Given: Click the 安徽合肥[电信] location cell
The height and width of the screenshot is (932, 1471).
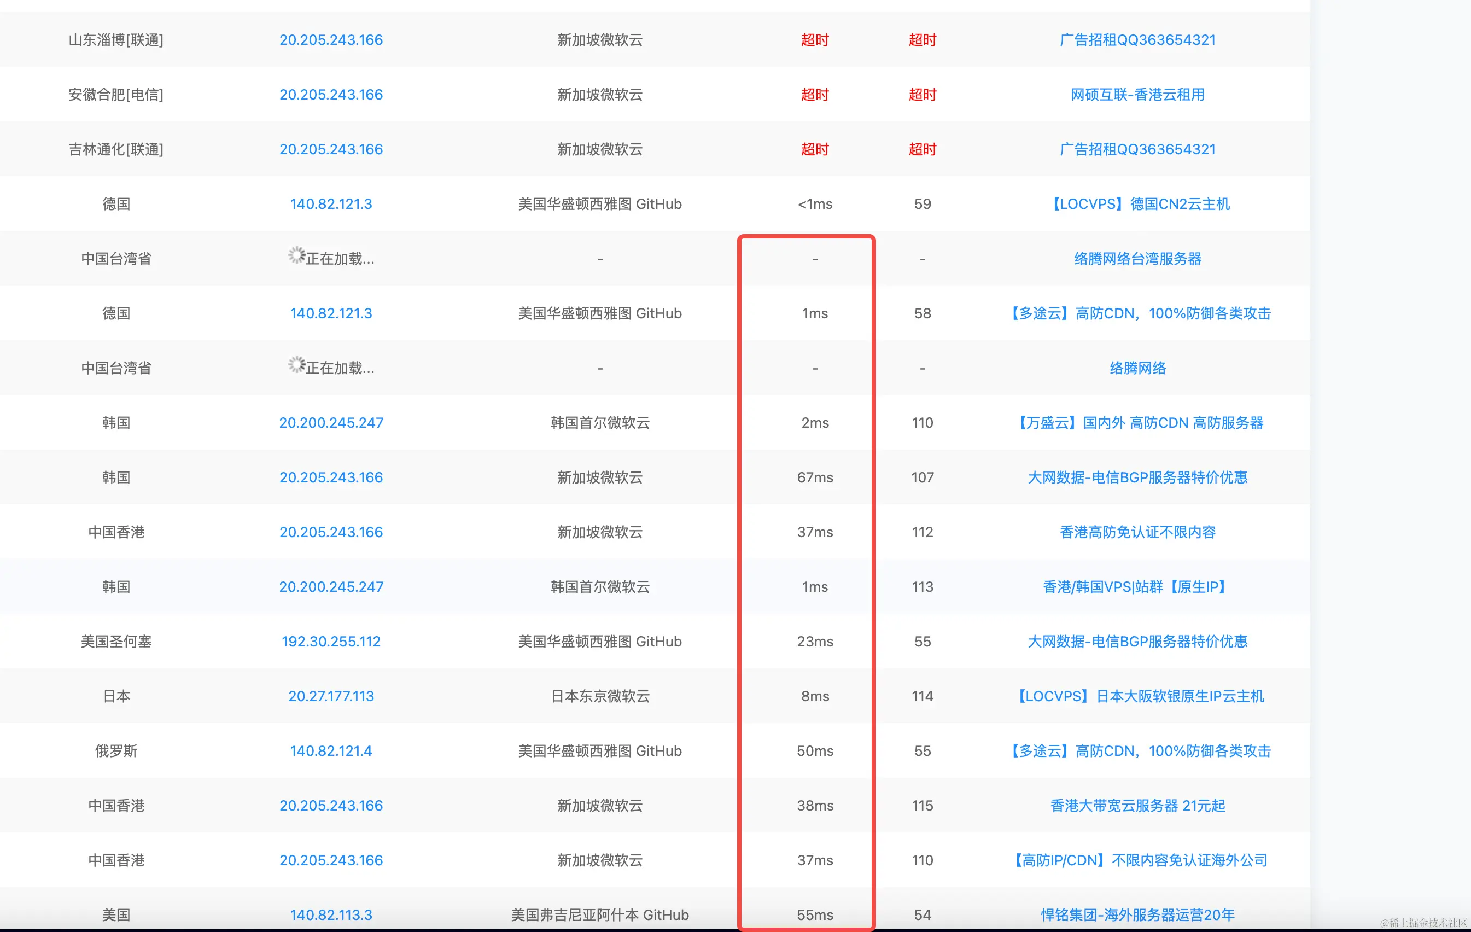Looking at the screenshot, I should [x=115, y=95].
